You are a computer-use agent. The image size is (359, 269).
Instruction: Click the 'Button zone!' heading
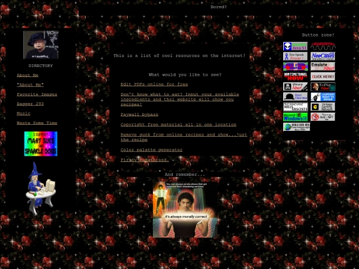(x=318, y=35)
